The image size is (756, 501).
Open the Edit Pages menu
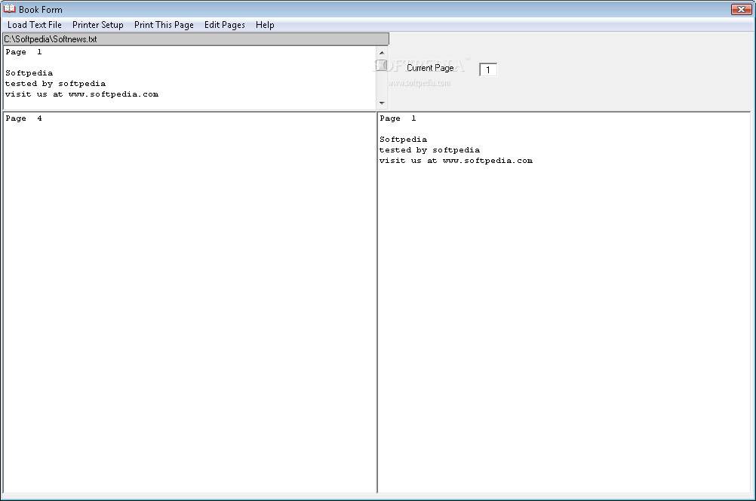(x=225, y=25)
